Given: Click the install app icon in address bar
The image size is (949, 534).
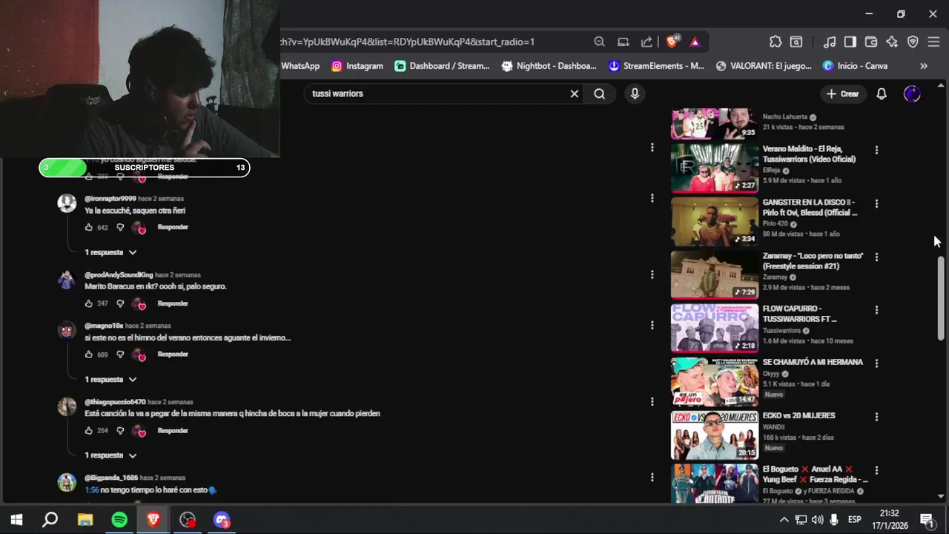Looking at the screenshot, I should point(624,42).
